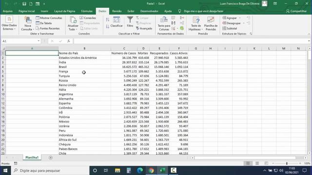Open File Explorer from taskbar
Viewport: 312px width, 175px height.
click(117, 171)
